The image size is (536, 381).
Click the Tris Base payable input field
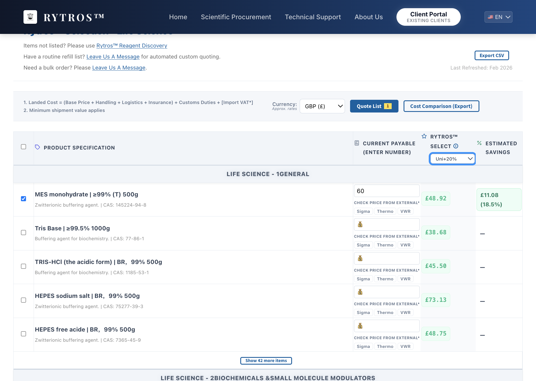pyautogui.click(x=387, y=224)
